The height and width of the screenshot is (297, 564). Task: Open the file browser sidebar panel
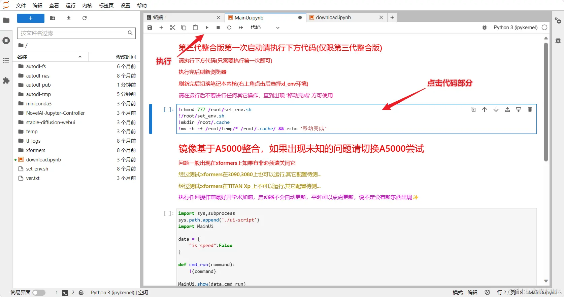click(x=6, y=20)
